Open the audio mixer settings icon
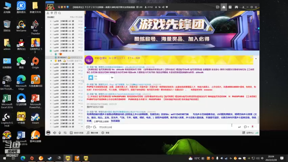288x162 pixels. click(x=65, y=132)
